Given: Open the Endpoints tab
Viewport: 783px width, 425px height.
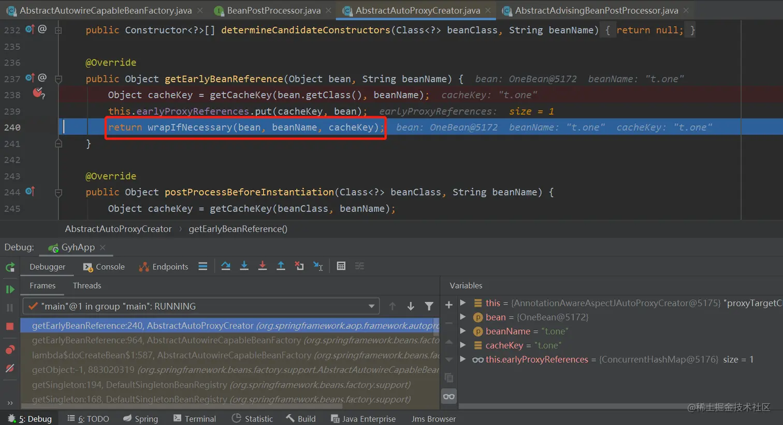Looking at the screenshot, I should [x=164, y=267].
